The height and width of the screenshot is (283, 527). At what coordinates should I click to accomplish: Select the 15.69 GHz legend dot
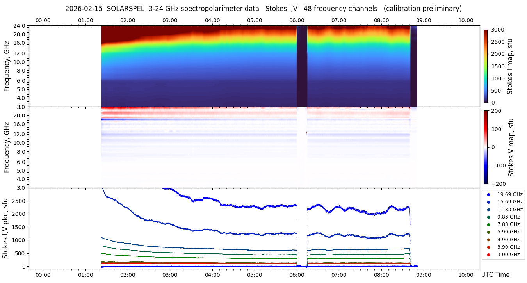488,202
